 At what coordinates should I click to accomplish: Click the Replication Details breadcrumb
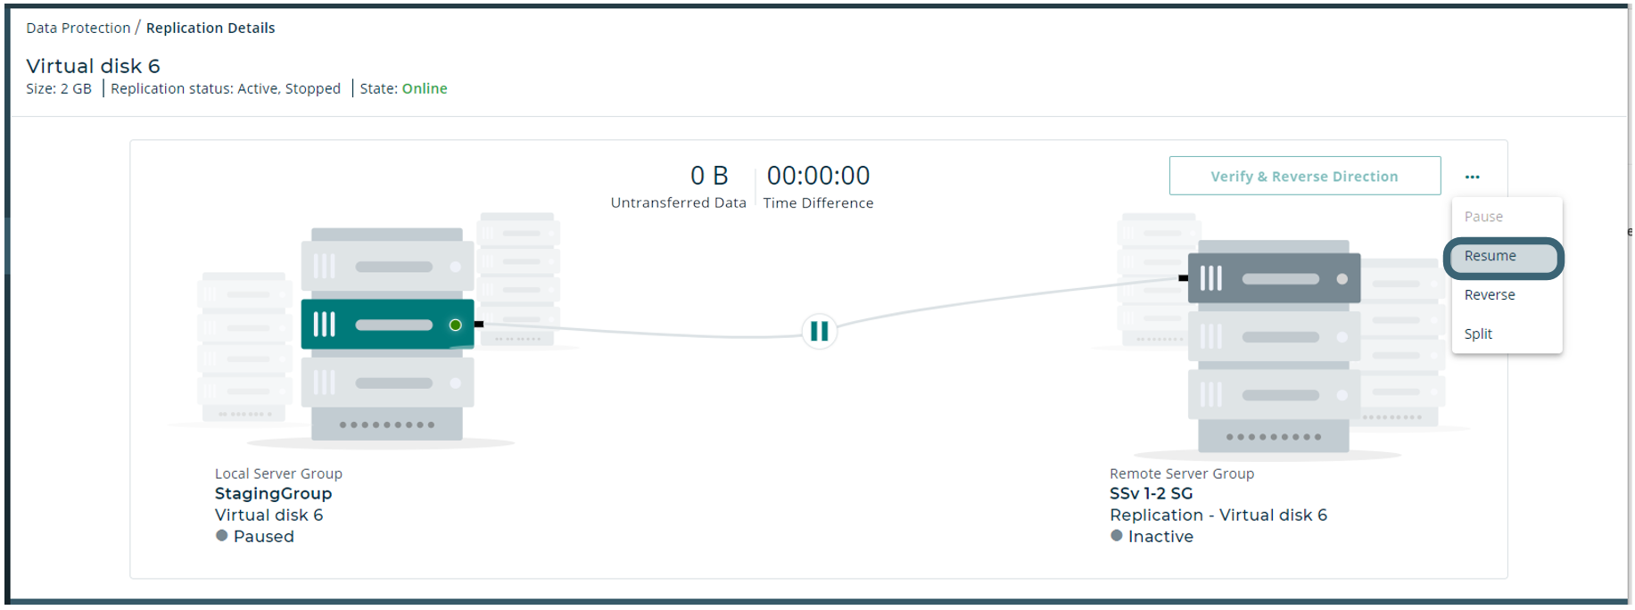[x=211, y=28]
